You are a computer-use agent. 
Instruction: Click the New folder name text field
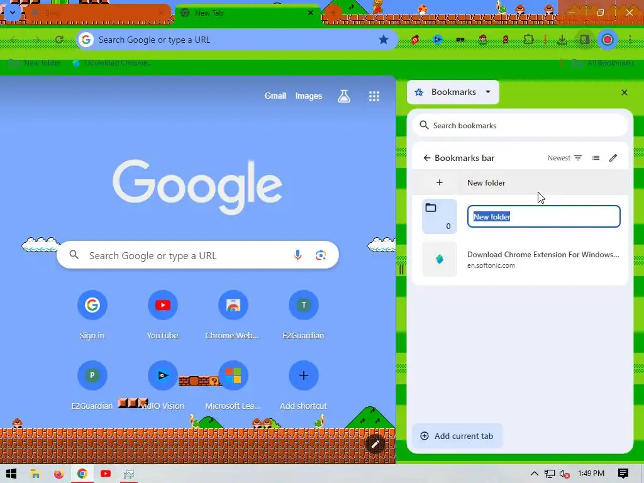coord(543,216)
